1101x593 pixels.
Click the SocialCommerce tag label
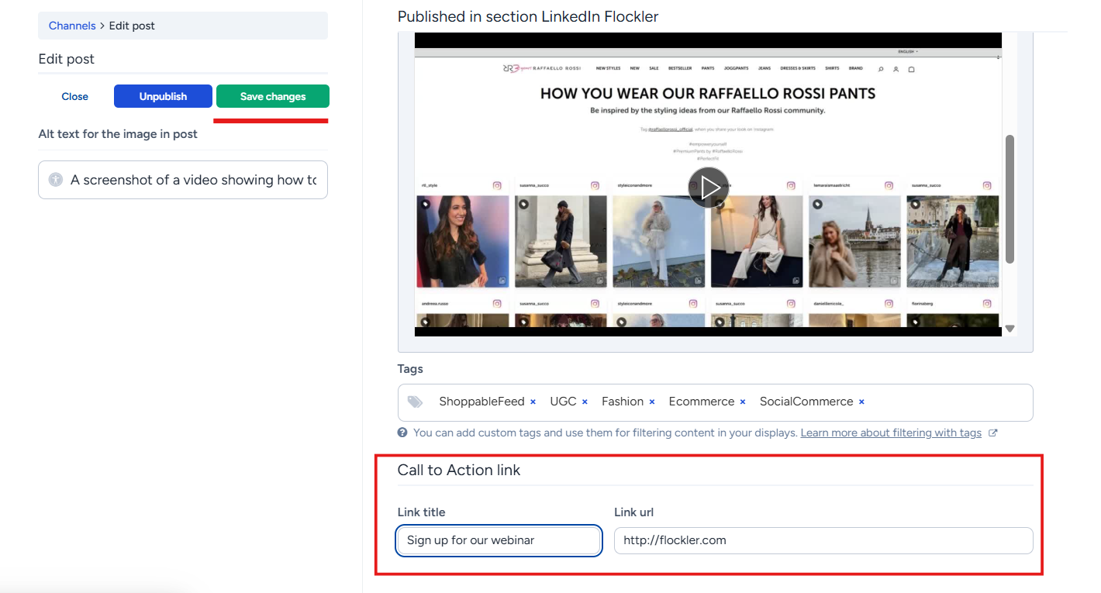point(806,402)
